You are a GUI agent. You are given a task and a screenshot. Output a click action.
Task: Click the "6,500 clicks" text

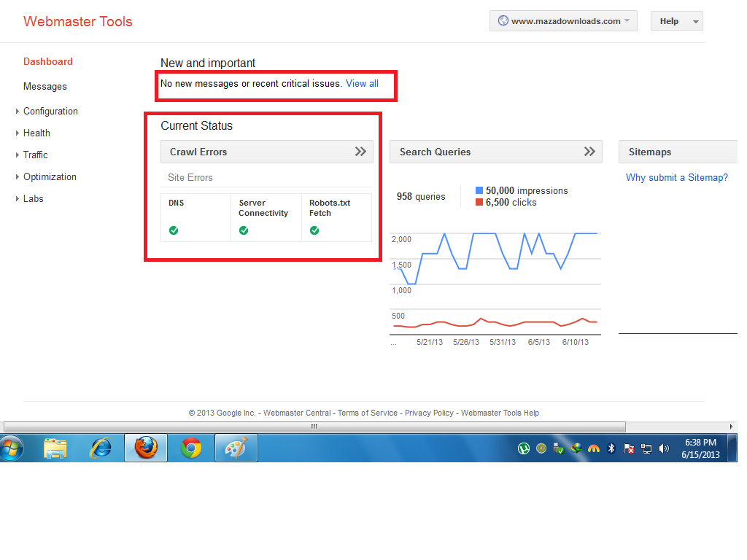pyautogui.click(x=511, y=203)
